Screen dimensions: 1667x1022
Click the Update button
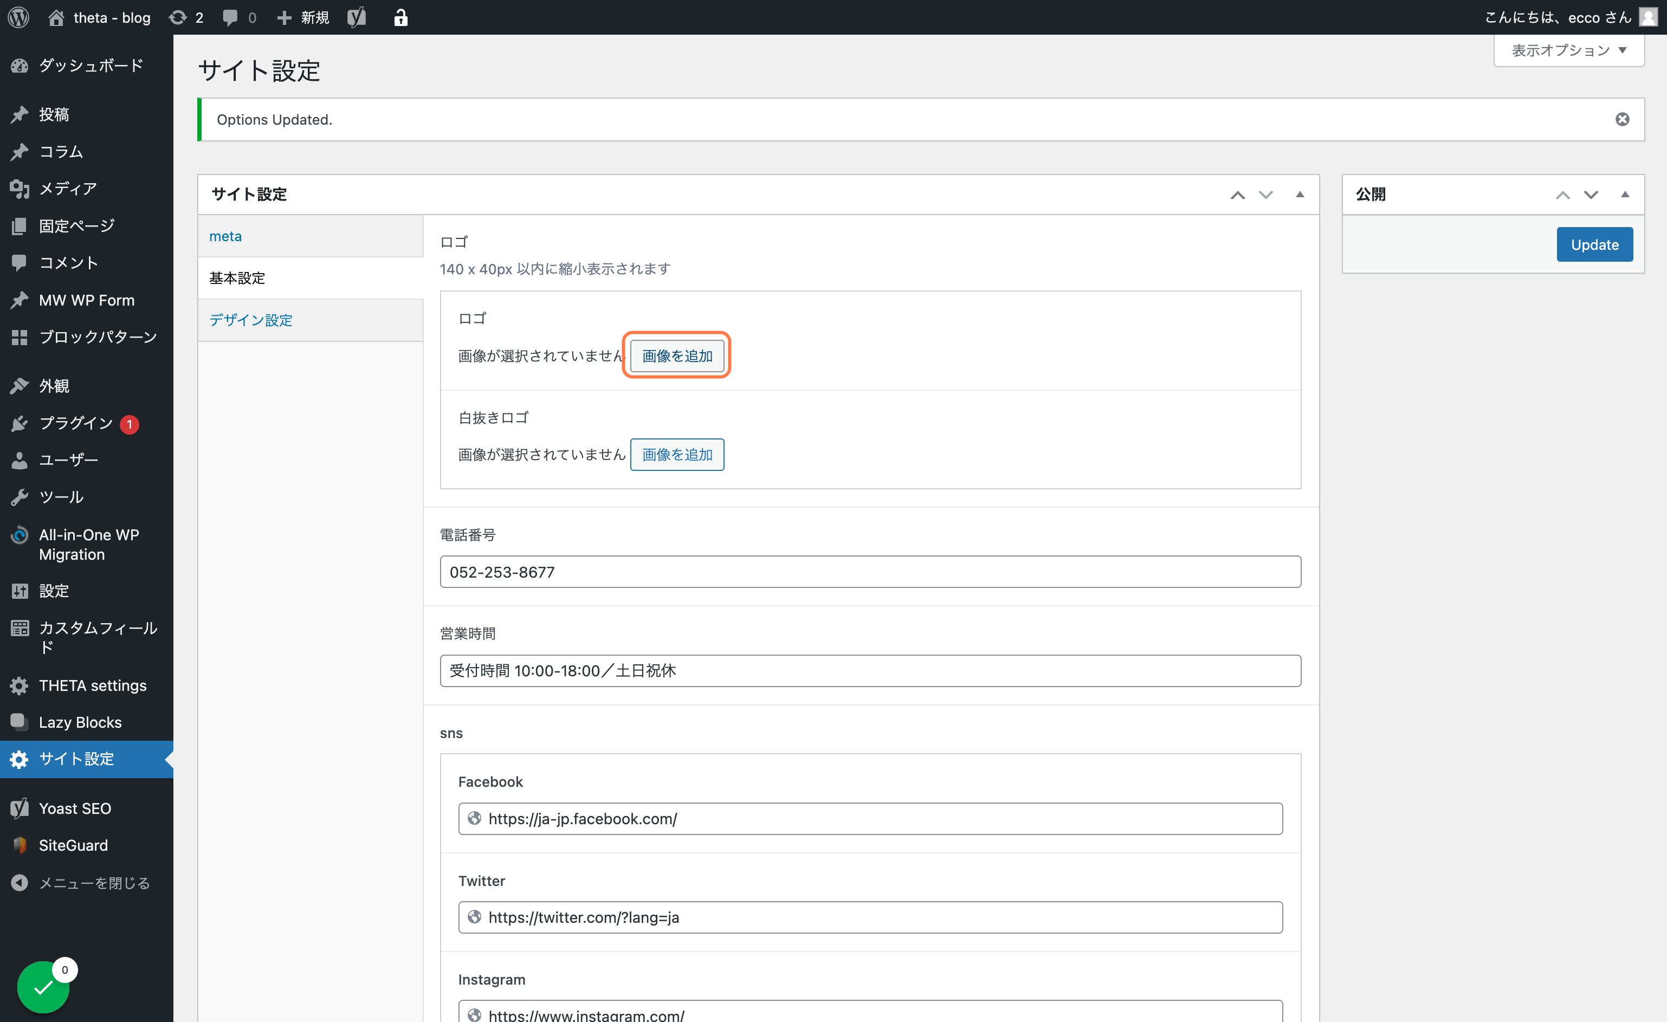click(1594, 245)
